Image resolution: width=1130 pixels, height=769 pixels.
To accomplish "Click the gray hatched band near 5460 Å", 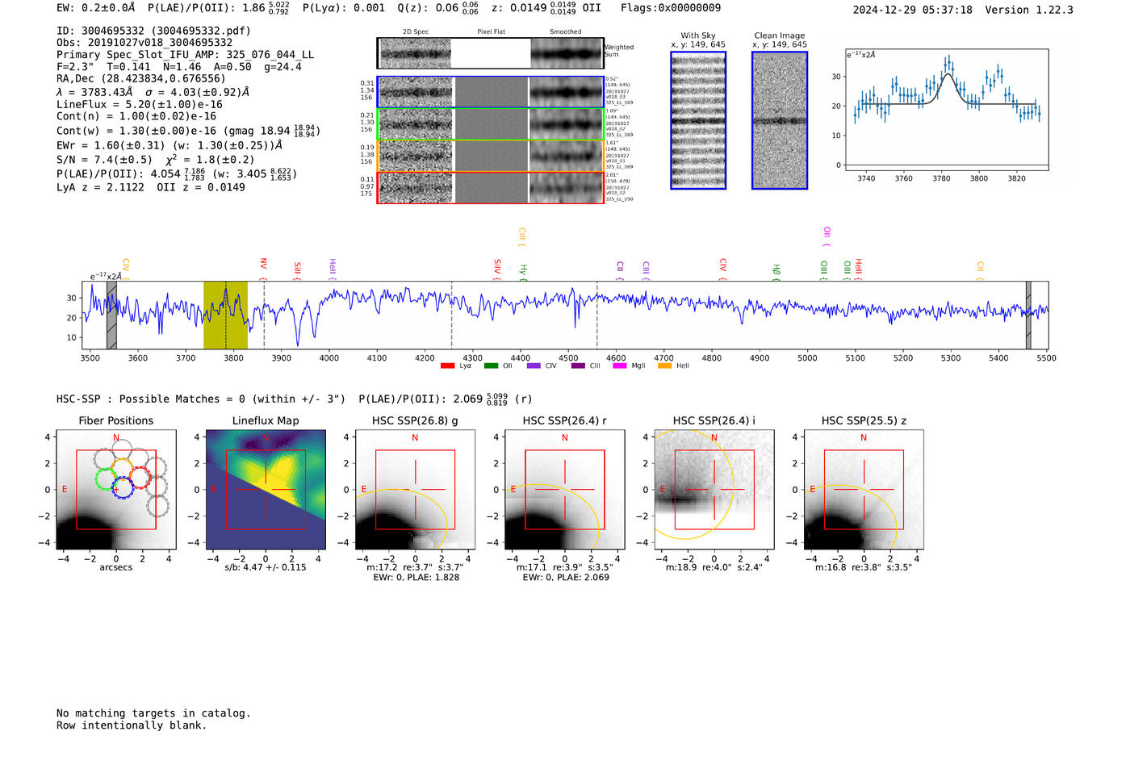I will tap(1028, 316).
